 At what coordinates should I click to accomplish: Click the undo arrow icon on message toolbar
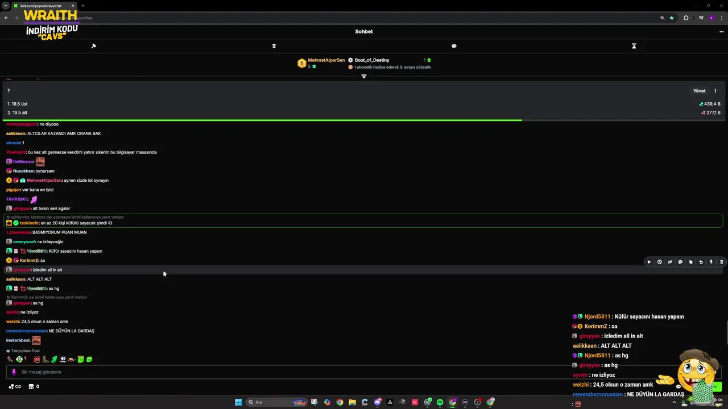click(701, 262)
